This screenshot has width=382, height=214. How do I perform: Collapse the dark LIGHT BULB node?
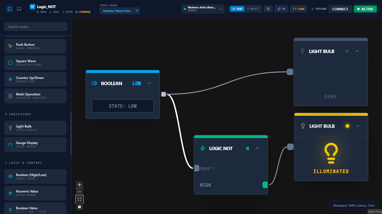[357, 51]
